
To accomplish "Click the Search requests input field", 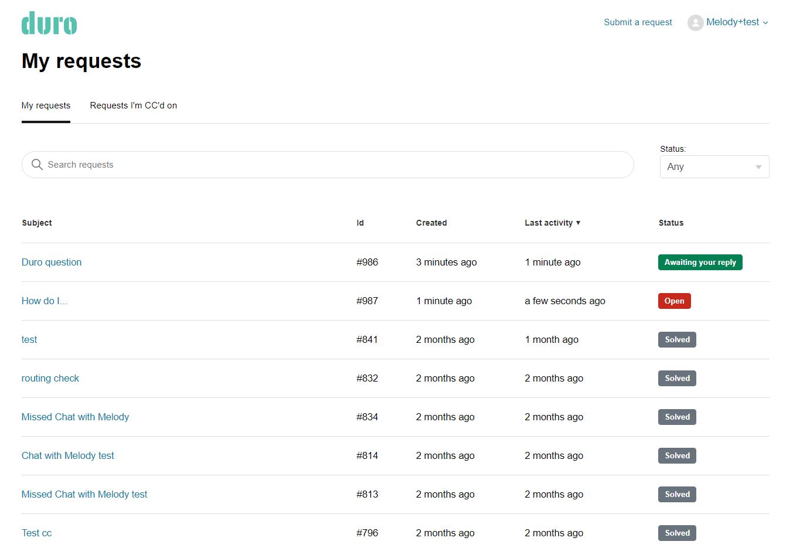I will pos(234,165).
